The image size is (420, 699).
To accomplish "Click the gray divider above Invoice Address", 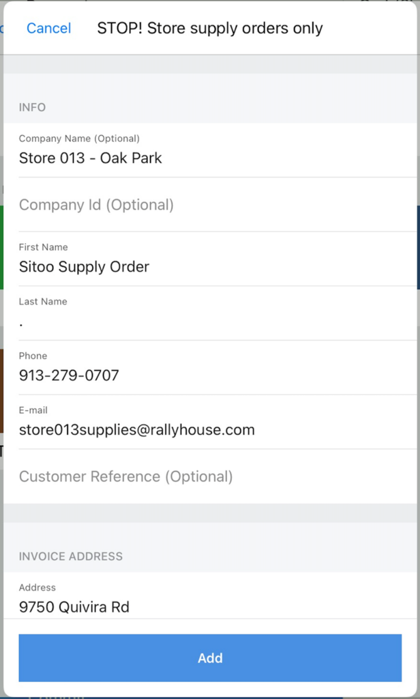I will pyautogui.click(x=210, y=513).
